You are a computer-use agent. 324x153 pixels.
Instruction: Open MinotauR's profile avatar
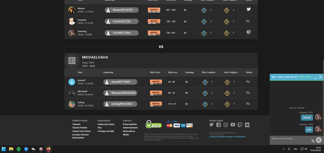pos(72,93)
